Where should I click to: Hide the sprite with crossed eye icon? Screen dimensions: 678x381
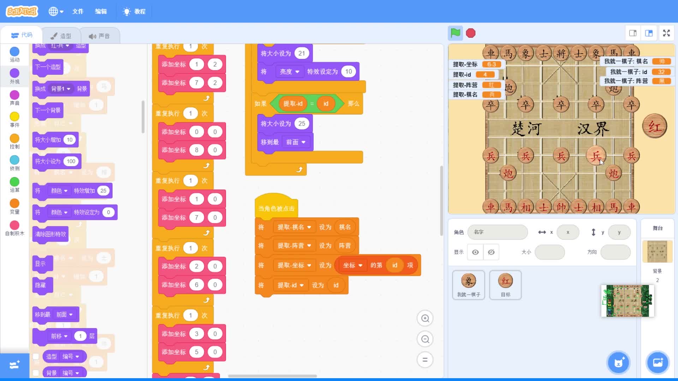tap(491, 252)
